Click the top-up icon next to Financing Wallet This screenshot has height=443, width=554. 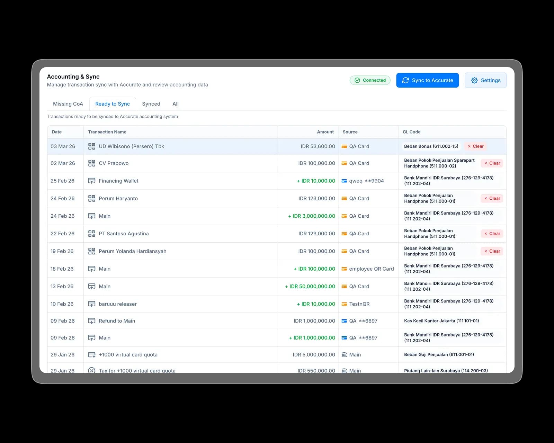[92, 181]
